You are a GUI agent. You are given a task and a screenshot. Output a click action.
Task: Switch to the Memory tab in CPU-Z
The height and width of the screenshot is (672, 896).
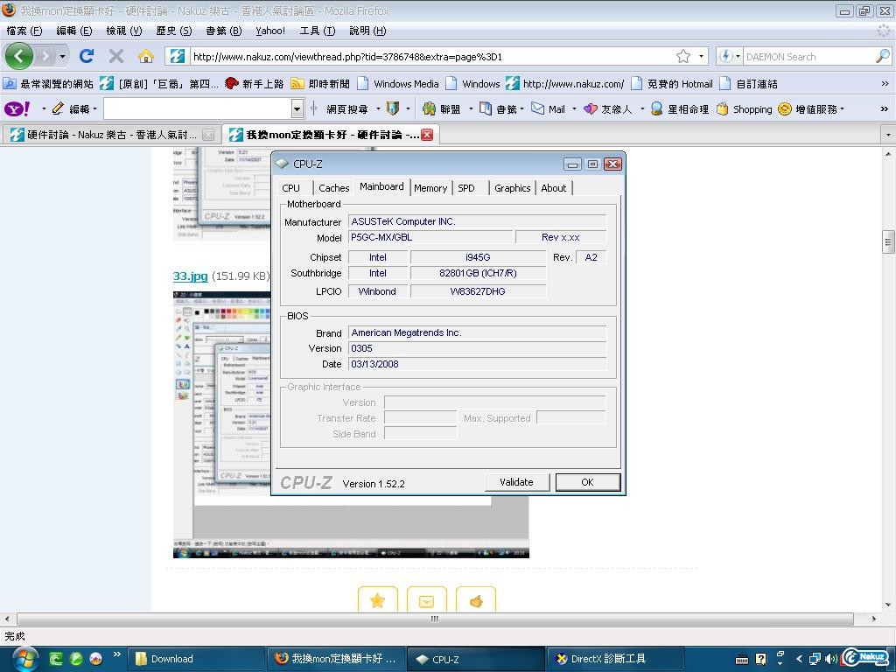coord(430,188)
